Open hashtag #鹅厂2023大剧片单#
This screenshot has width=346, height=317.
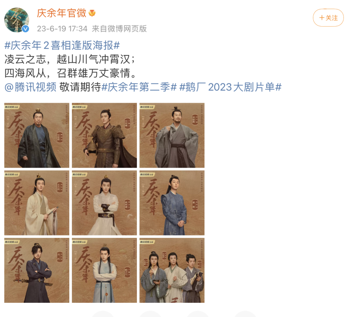230,87
